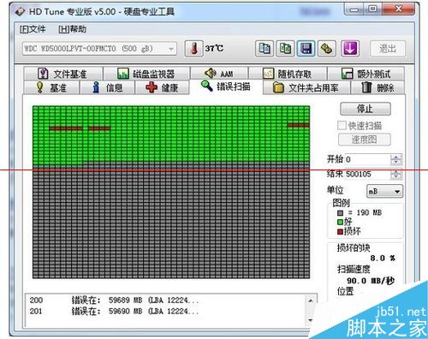Click the error log scroll down arrow
428x339 pixels.
click(x=311, y=320)
